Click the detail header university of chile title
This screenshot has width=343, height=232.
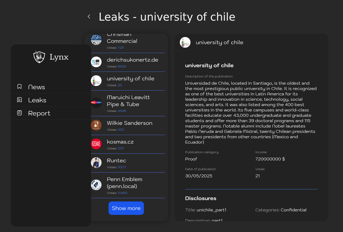(219, 42)
